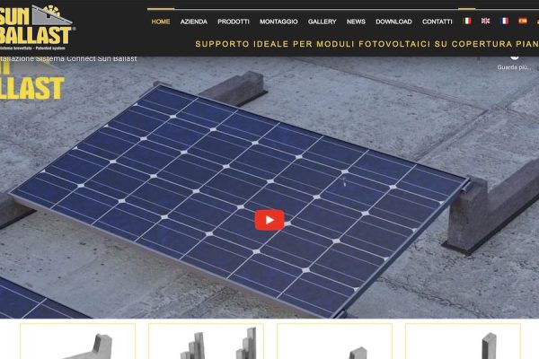Screen dimensions: 539x359
Task: Click the fourth product thumbnail on right
Action: click(x=463, y=342)
